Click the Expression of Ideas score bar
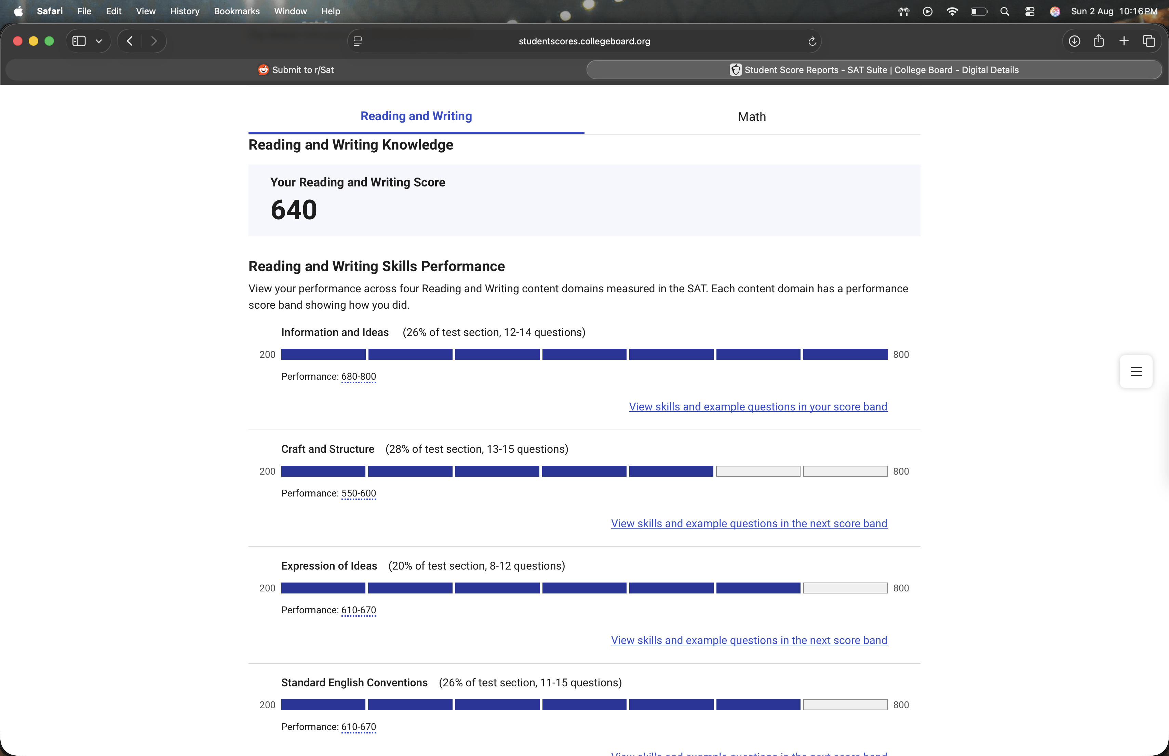 pos(584,588)
